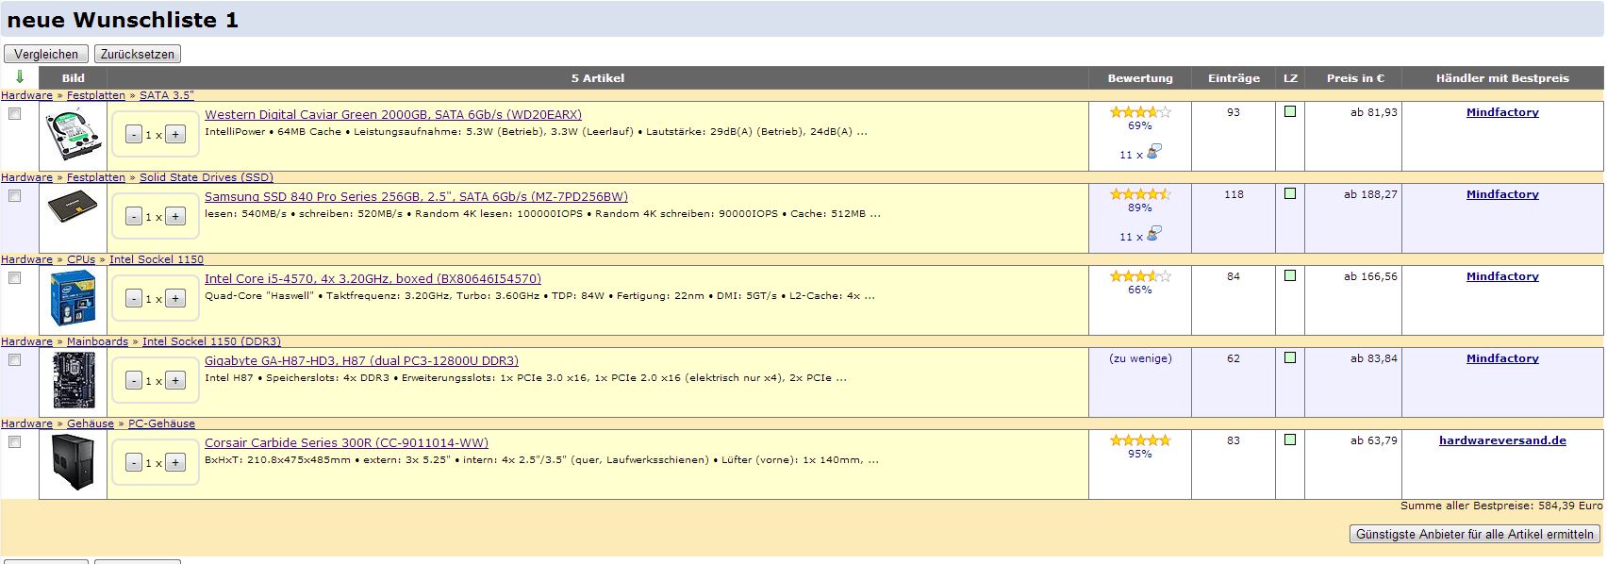Click price ab 188,27 for Samsung SSD
The image size is (1607, 564).
tap(1370, 194)
